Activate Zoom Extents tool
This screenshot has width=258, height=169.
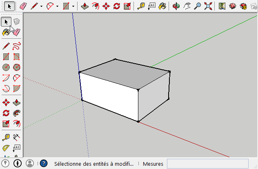[208, 6]
